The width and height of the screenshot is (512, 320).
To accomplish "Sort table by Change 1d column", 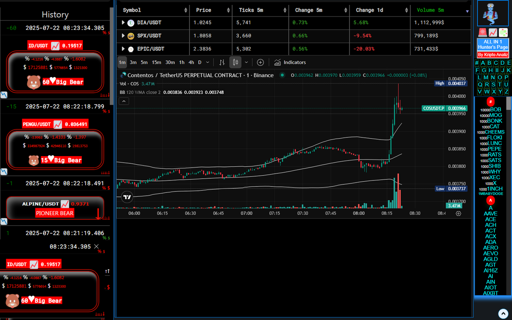I will click(x=379, y=10).
